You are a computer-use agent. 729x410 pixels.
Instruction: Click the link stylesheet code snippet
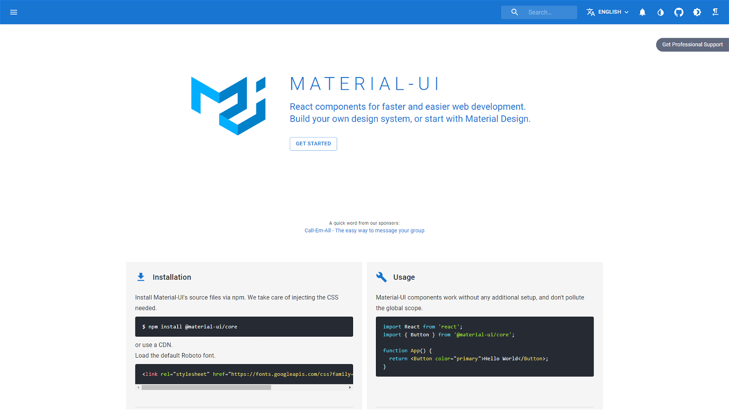click(244, 374)
